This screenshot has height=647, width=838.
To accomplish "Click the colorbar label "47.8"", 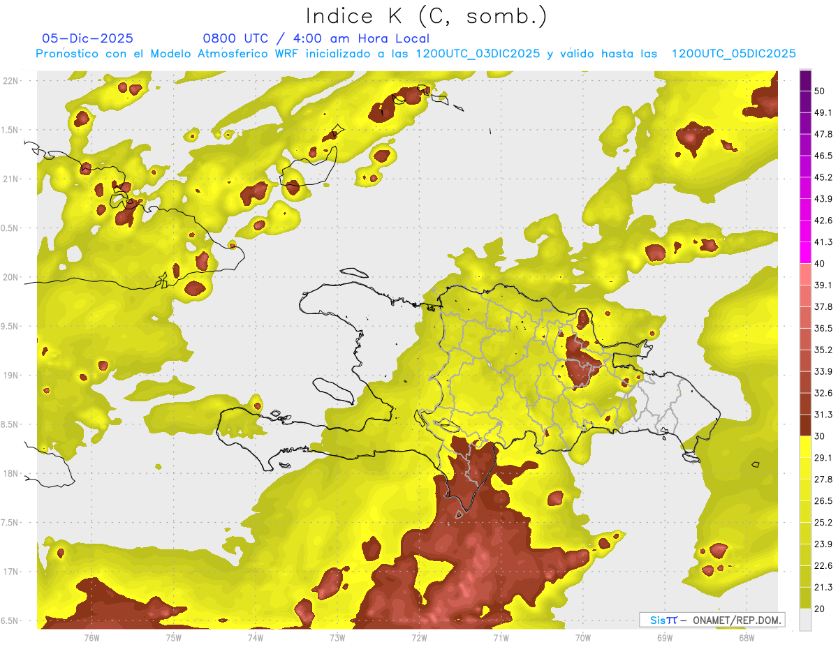I will (823, 134).
